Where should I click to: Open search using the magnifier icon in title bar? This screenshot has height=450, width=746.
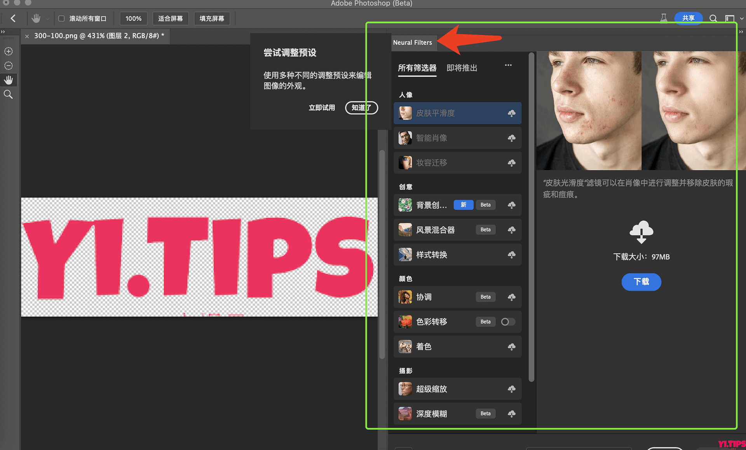[x=713, y=18]
